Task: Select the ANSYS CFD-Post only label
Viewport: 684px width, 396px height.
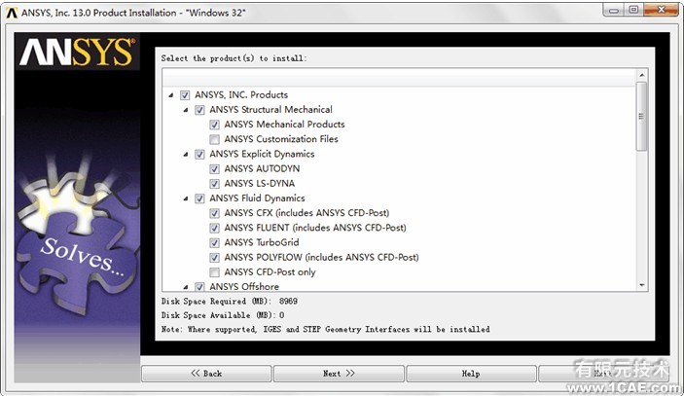Action: (x=270, y=272)
